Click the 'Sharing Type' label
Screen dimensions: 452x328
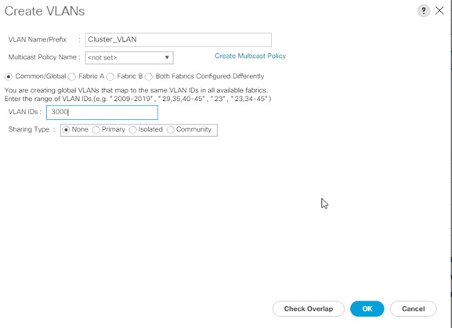tap(29, 129)
